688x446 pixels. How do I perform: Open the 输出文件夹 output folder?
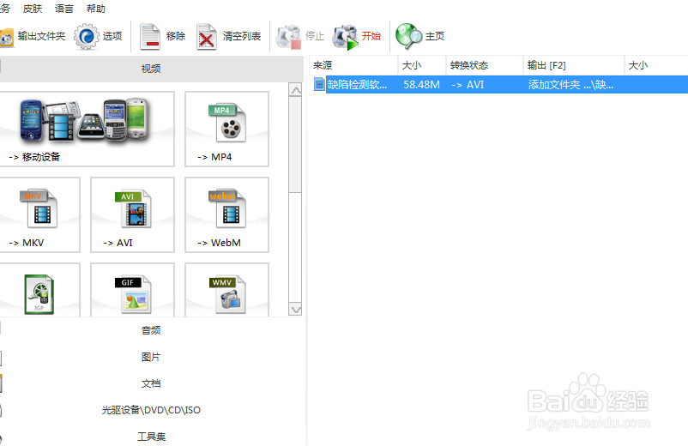click(x=32, y=36)
